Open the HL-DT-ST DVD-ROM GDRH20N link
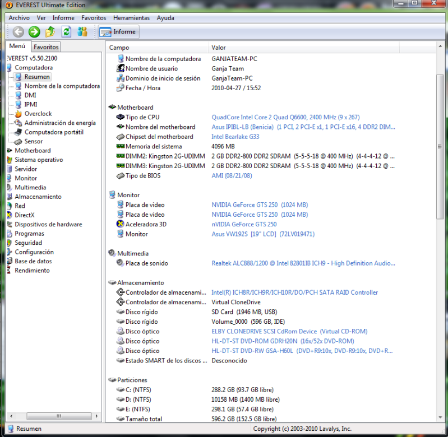The height and width of the screenshot is (437, 448). (283, 341)
